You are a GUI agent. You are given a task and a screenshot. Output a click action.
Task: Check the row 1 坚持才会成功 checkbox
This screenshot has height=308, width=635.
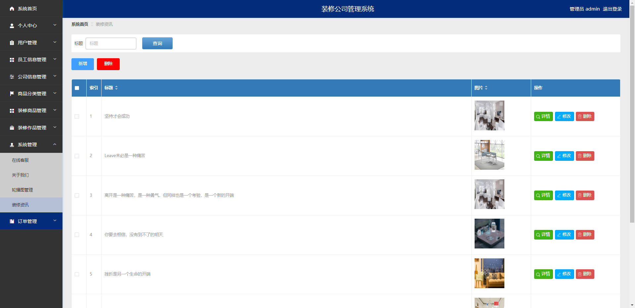coord(77,116)
